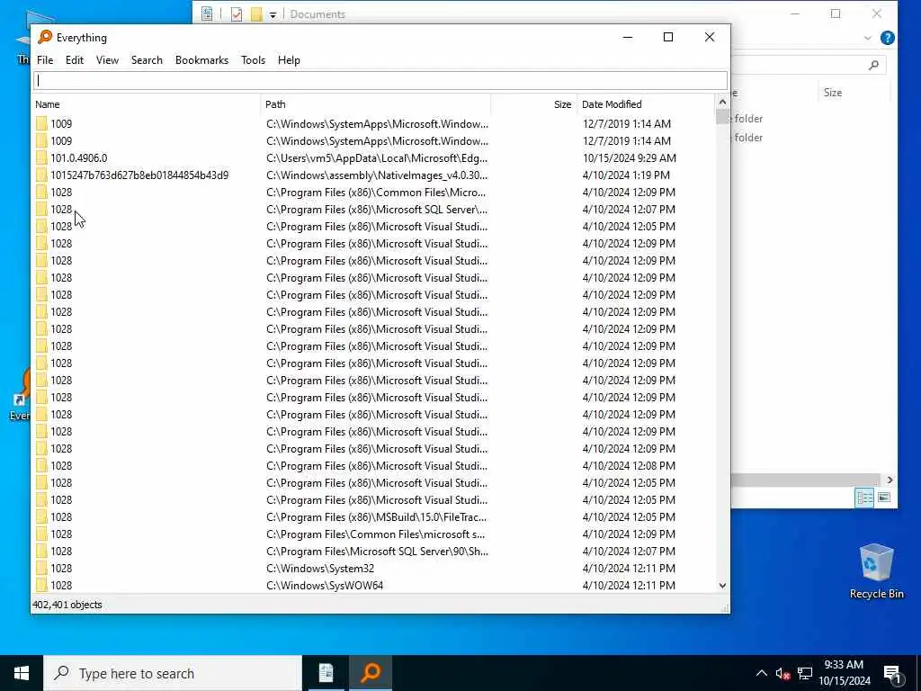Click path C:\Windows\assembly\NativeImages_v4.0.30...
Image resolution: width=921 pixels, height=691 pixels.
point(377,175)
